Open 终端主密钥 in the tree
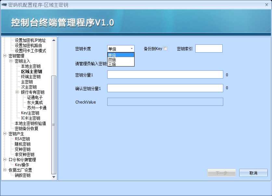The width and height of the screenshot is (272, 196). [x=31, y=77]
